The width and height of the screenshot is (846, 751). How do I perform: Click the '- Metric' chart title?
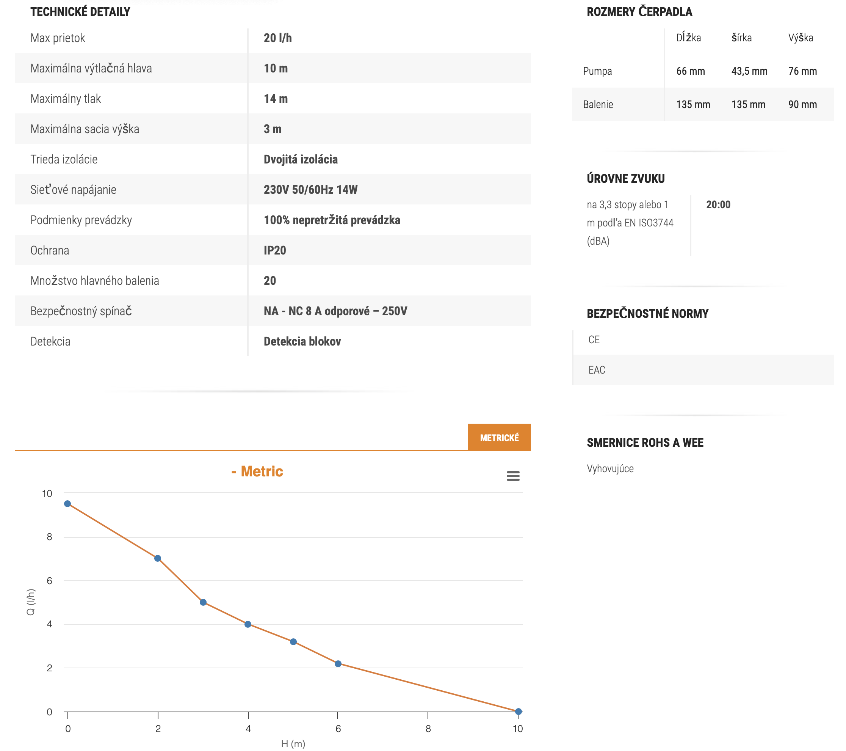point(257,471)
